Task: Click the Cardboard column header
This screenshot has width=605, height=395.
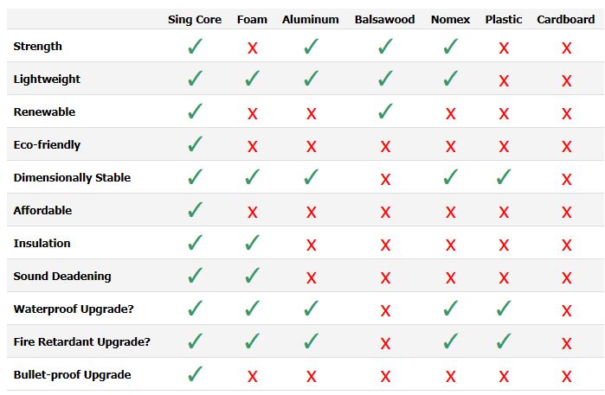Action: pos(566,19)
